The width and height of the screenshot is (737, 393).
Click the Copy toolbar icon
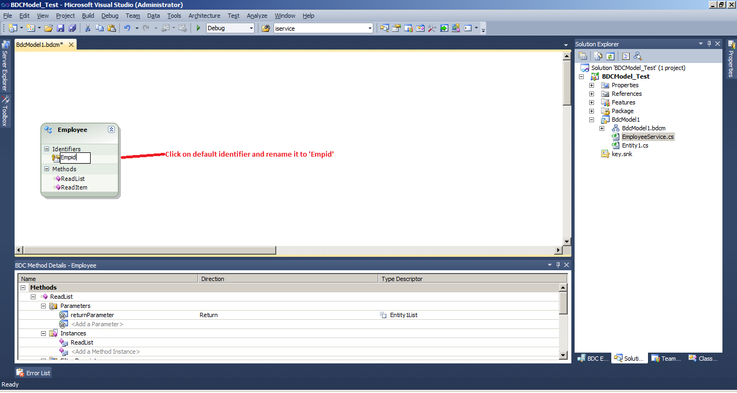[x=100, y=28]
